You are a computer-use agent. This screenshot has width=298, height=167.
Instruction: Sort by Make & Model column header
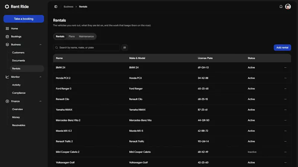tap(137, 58)
